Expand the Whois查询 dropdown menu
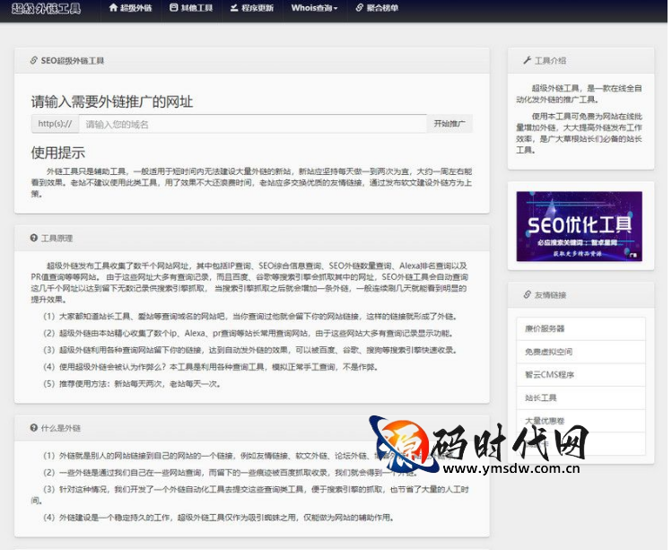The height and width of the screenshot is (550, 672). [315, 8]
